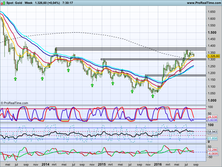Viewport: 222px width, 167px height.
Task: Click the 1.400 price axis label
Action: coord(211,46)
